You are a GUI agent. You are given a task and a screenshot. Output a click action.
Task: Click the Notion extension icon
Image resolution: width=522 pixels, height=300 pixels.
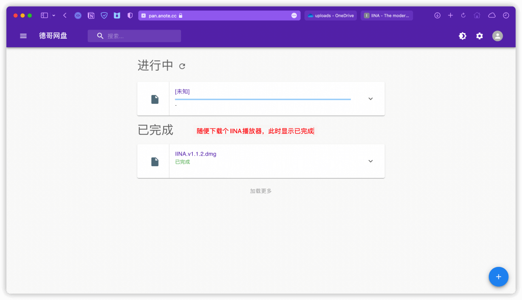pyautogui.click(x=91, y=15)
